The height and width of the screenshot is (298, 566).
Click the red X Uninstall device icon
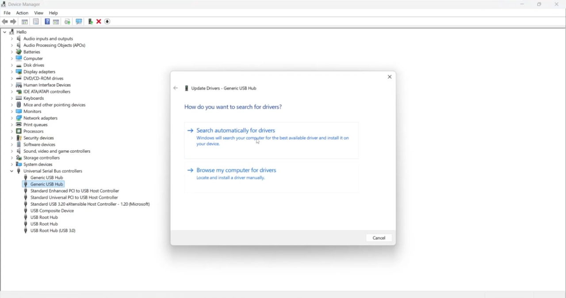point(99,22)
